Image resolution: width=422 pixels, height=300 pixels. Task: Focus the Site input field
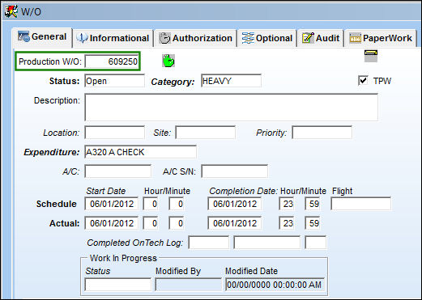point(206,133)
